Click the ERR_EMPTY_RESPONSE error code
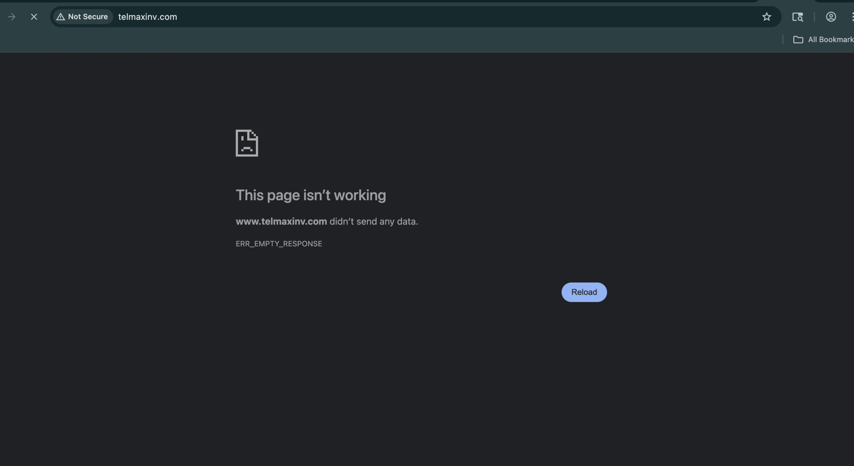The image size is (854, 466). [x=279, y=244]
